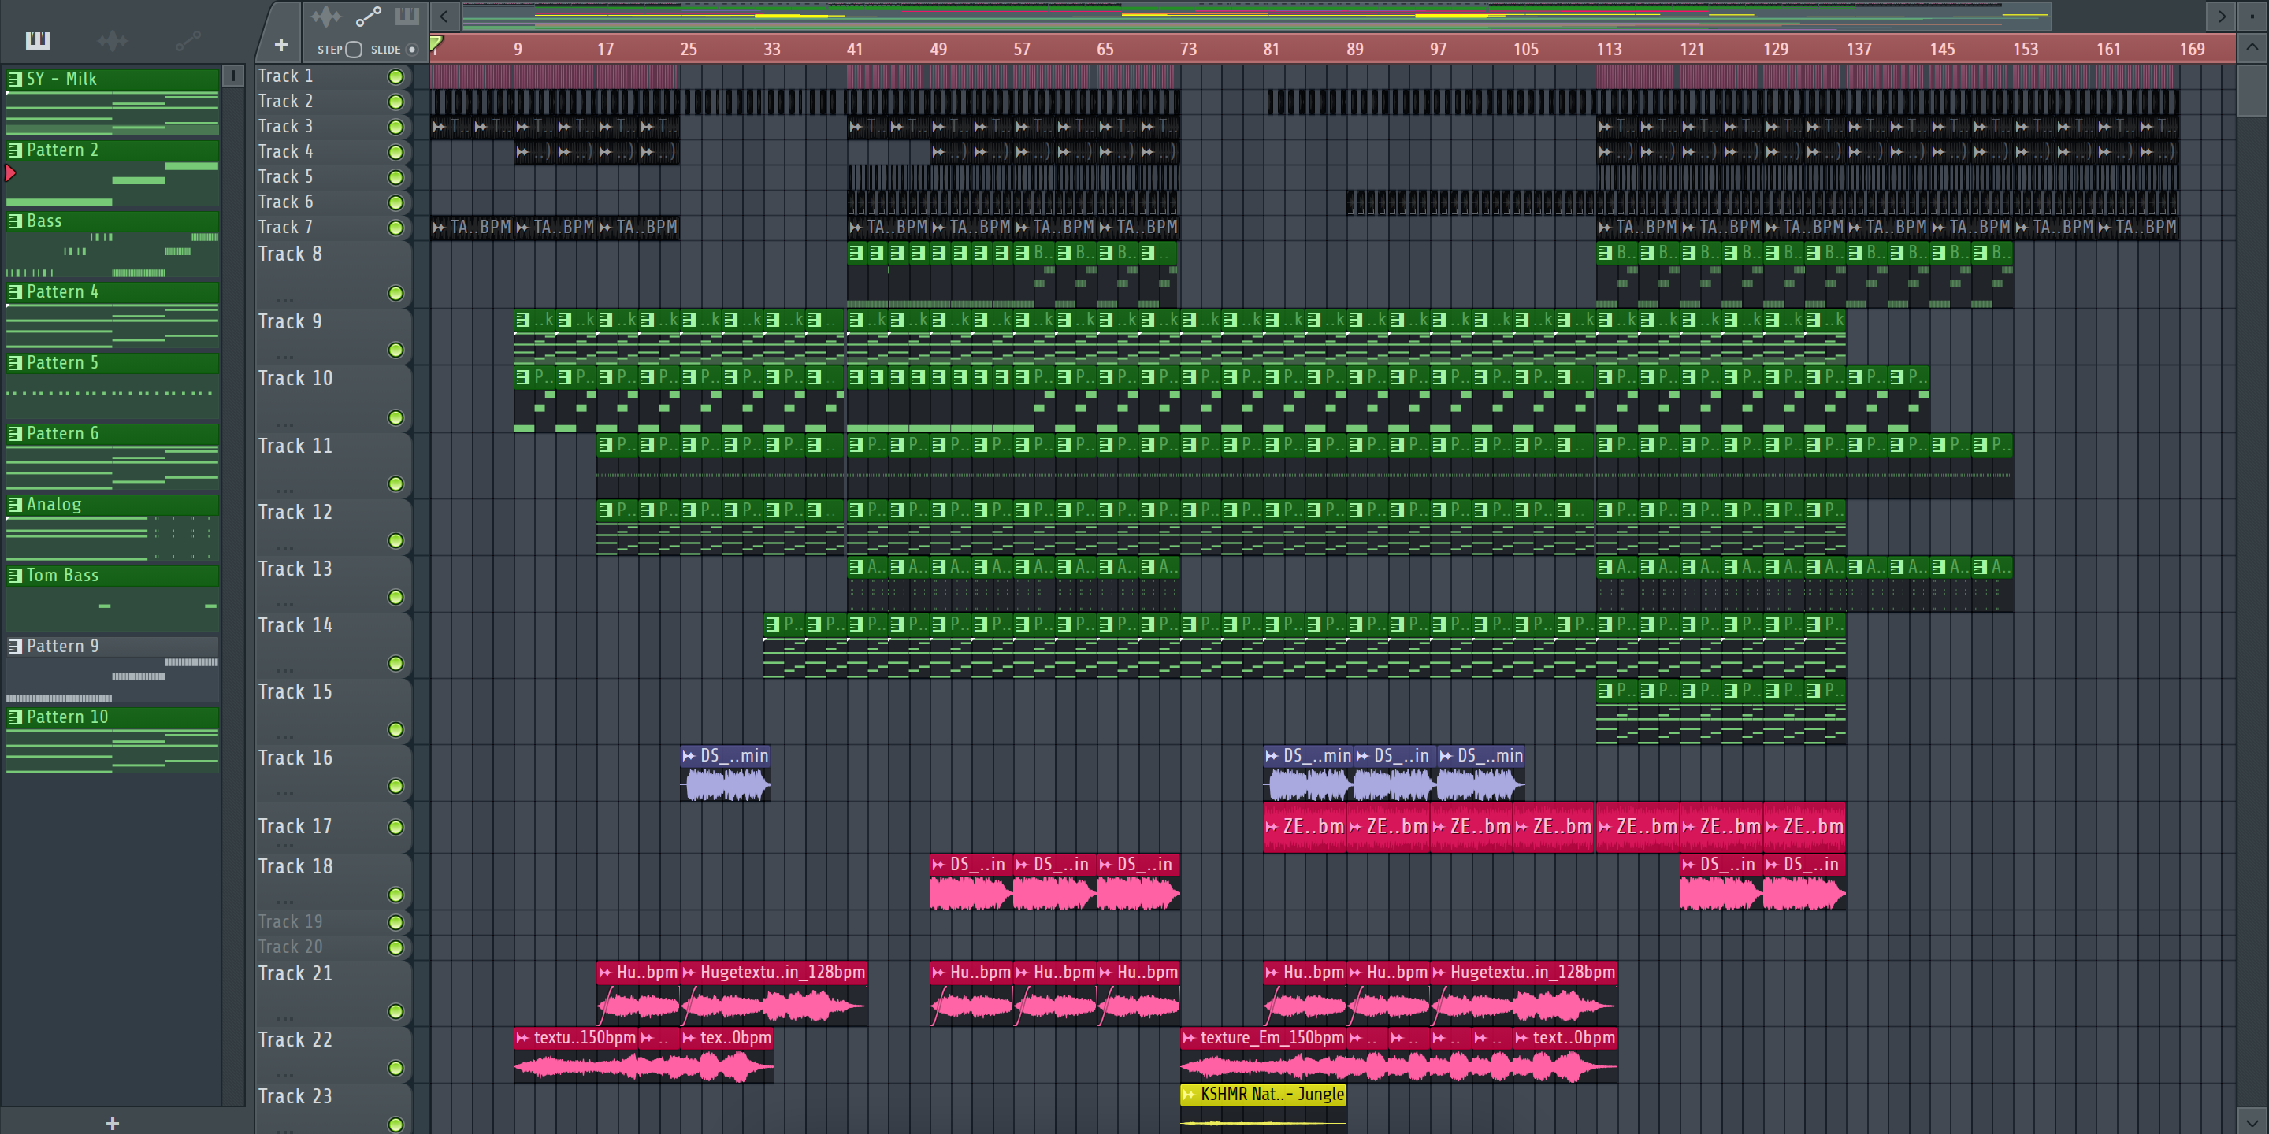Image resolution: width=2269 pixels, height=1134 pixels.
Task: Click the Pattern 6 pattern icon
Action: 15,433
